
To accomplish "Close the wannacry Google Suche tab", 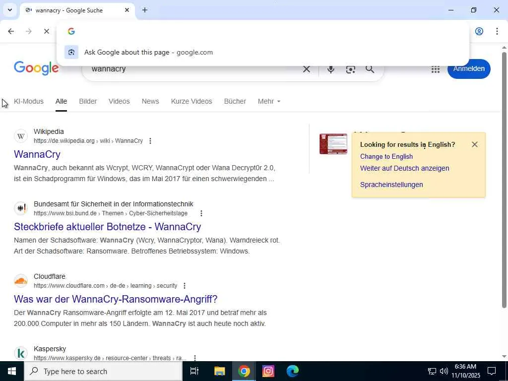I will click(127, 10).
